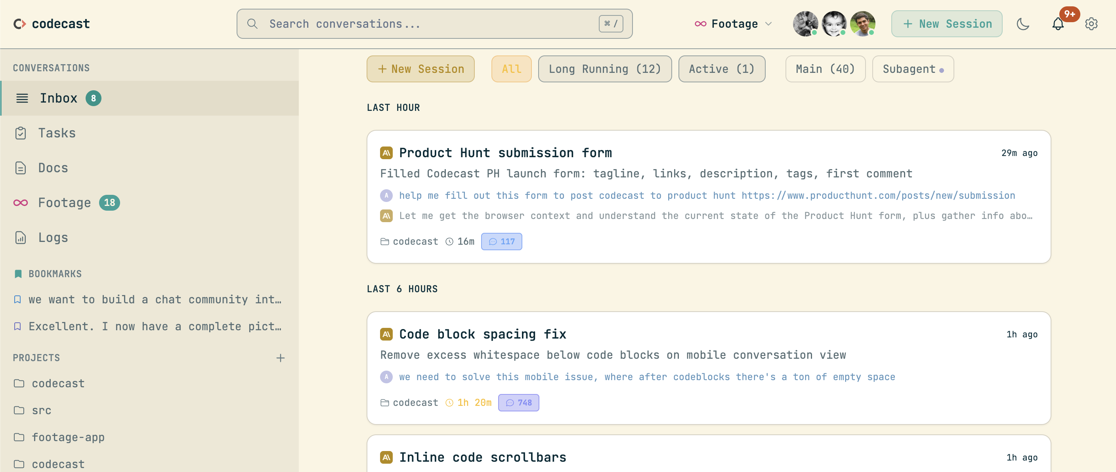Viewport: 1116px width, 472px height.
Task: Enable the Active (1) filter
Action: [722, 69]
